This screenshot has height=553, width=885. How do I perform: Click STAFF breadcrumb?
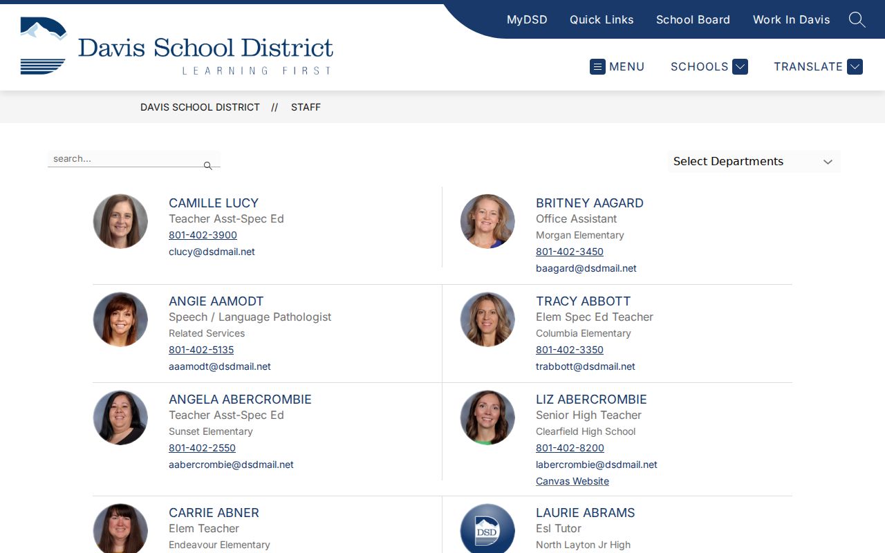306,107
